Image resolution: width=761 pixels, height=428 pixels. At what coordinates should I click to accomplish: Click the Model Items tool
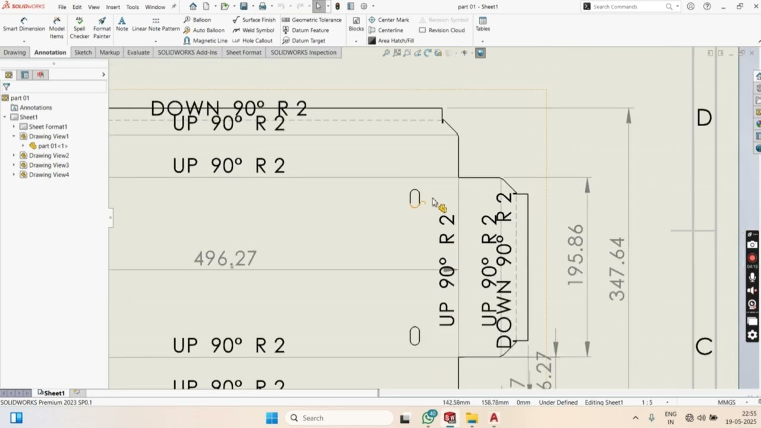pyautogui.click(x=56, y=28)
